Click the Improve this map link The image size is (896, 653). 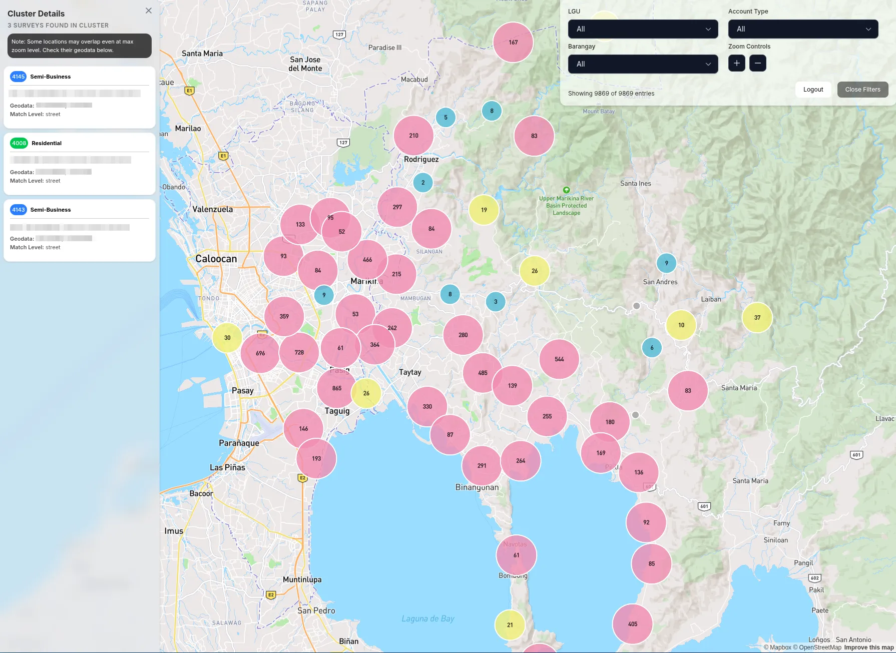click(x=868, y=647)
